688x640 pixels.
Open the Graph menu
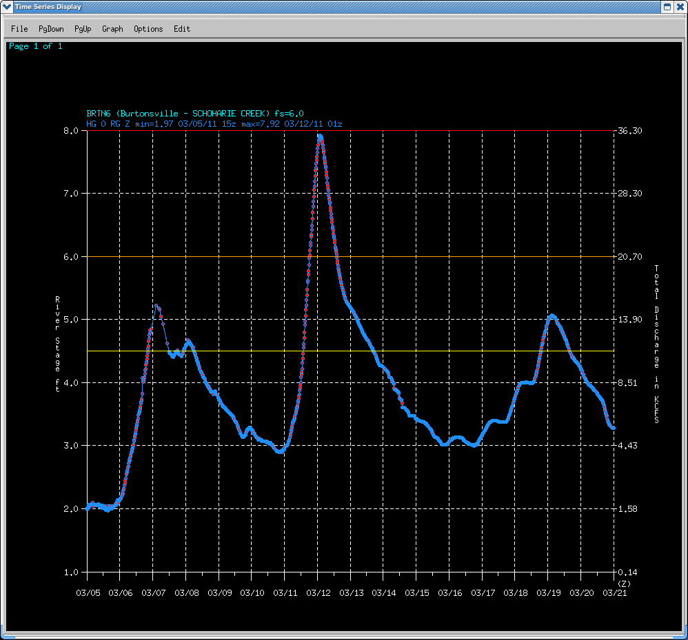pyautogui.click(x=112, y=29)
